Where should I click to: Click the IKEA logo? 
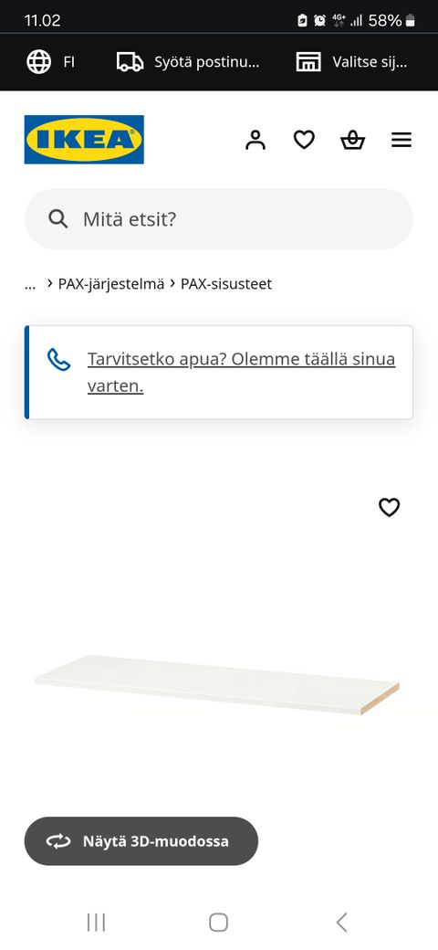pos(84,140)
